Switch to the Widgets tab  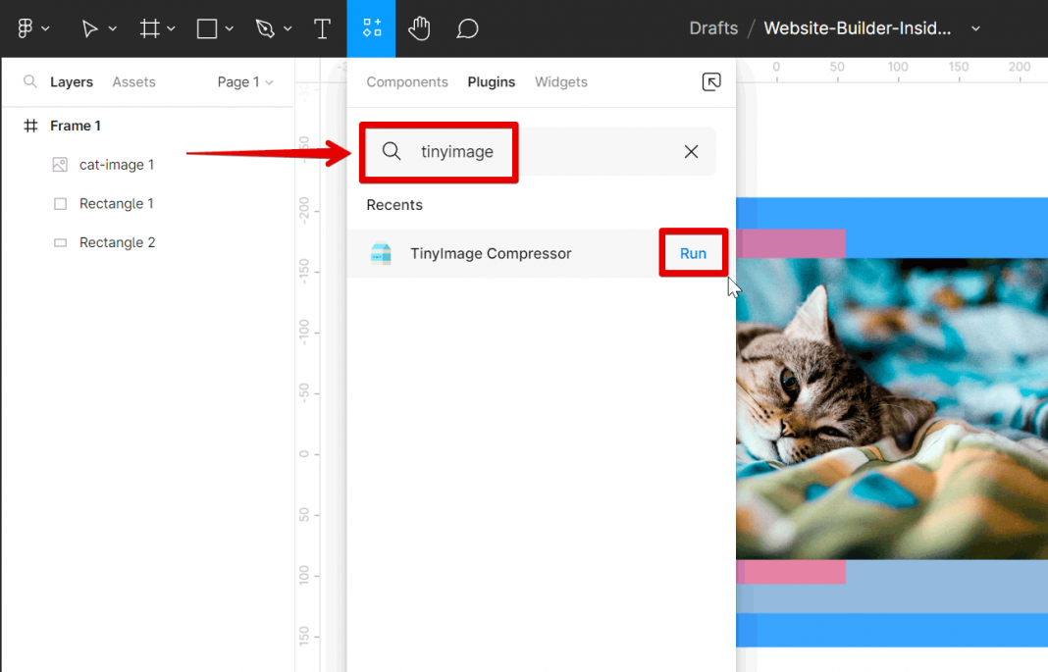560,82
